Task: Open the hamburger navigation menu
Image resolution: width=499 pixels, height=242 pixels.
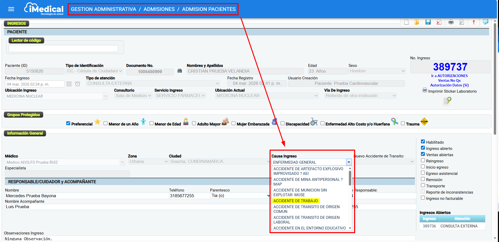Action: [11, 9]
